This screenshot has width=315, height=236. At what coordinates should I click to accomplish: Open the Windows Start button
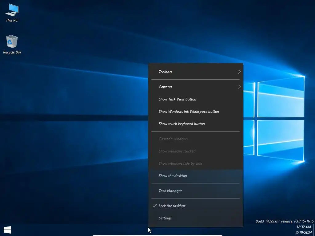tap(7, 230)
